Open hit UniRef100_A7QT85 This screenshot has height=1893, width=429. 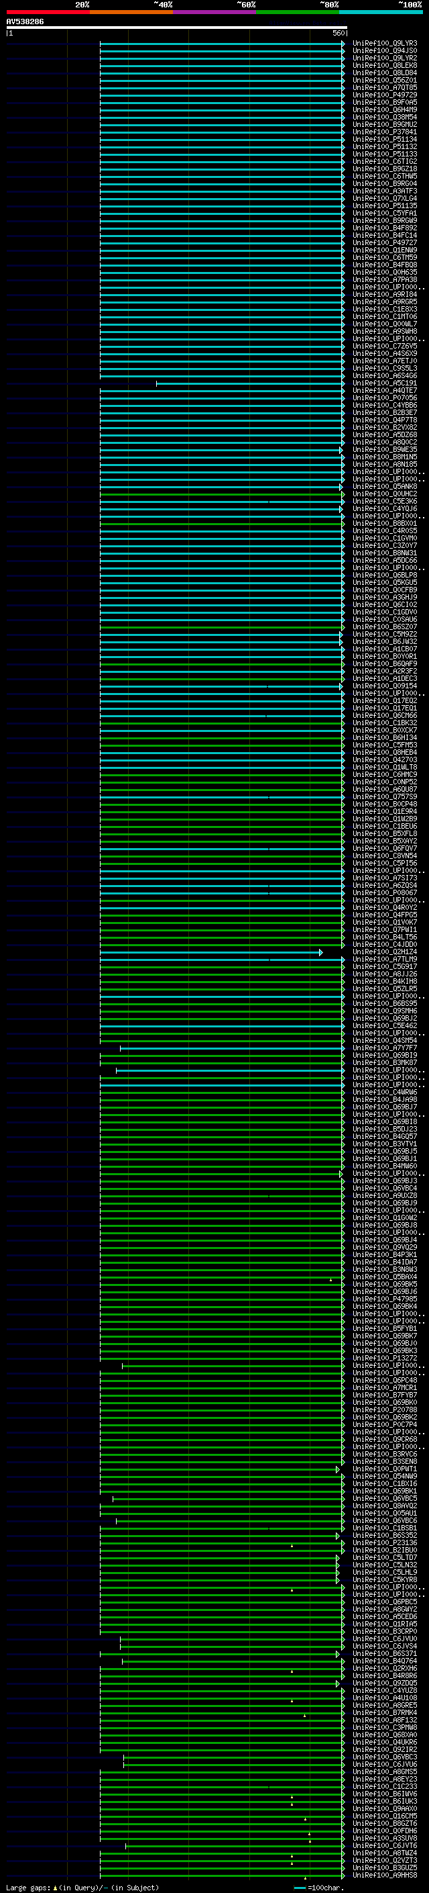(385, 87)
